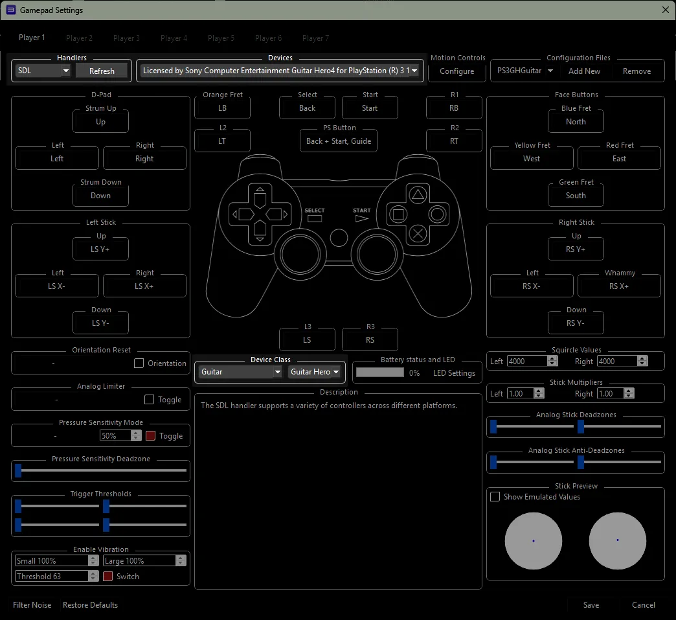Viewport: 676px width, 620px height.
Task: Click the left stick preview circle
Action: click(534, 540)
